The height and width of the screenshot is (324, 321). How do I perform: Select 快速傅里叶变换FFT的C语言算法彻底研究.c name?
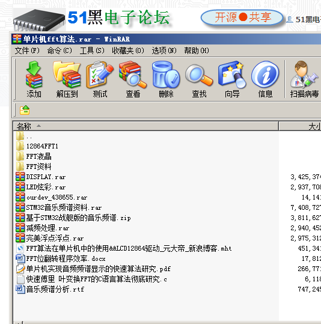coord(96,279)
